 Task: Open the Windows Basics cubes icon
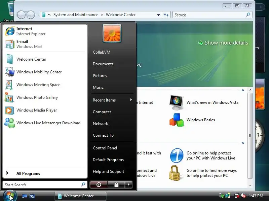(176, 120)
